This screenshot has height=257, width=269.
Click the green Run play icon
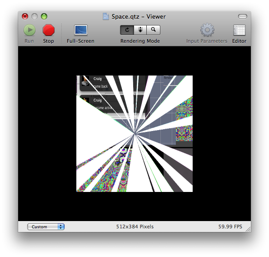click(x=30, y=30)
